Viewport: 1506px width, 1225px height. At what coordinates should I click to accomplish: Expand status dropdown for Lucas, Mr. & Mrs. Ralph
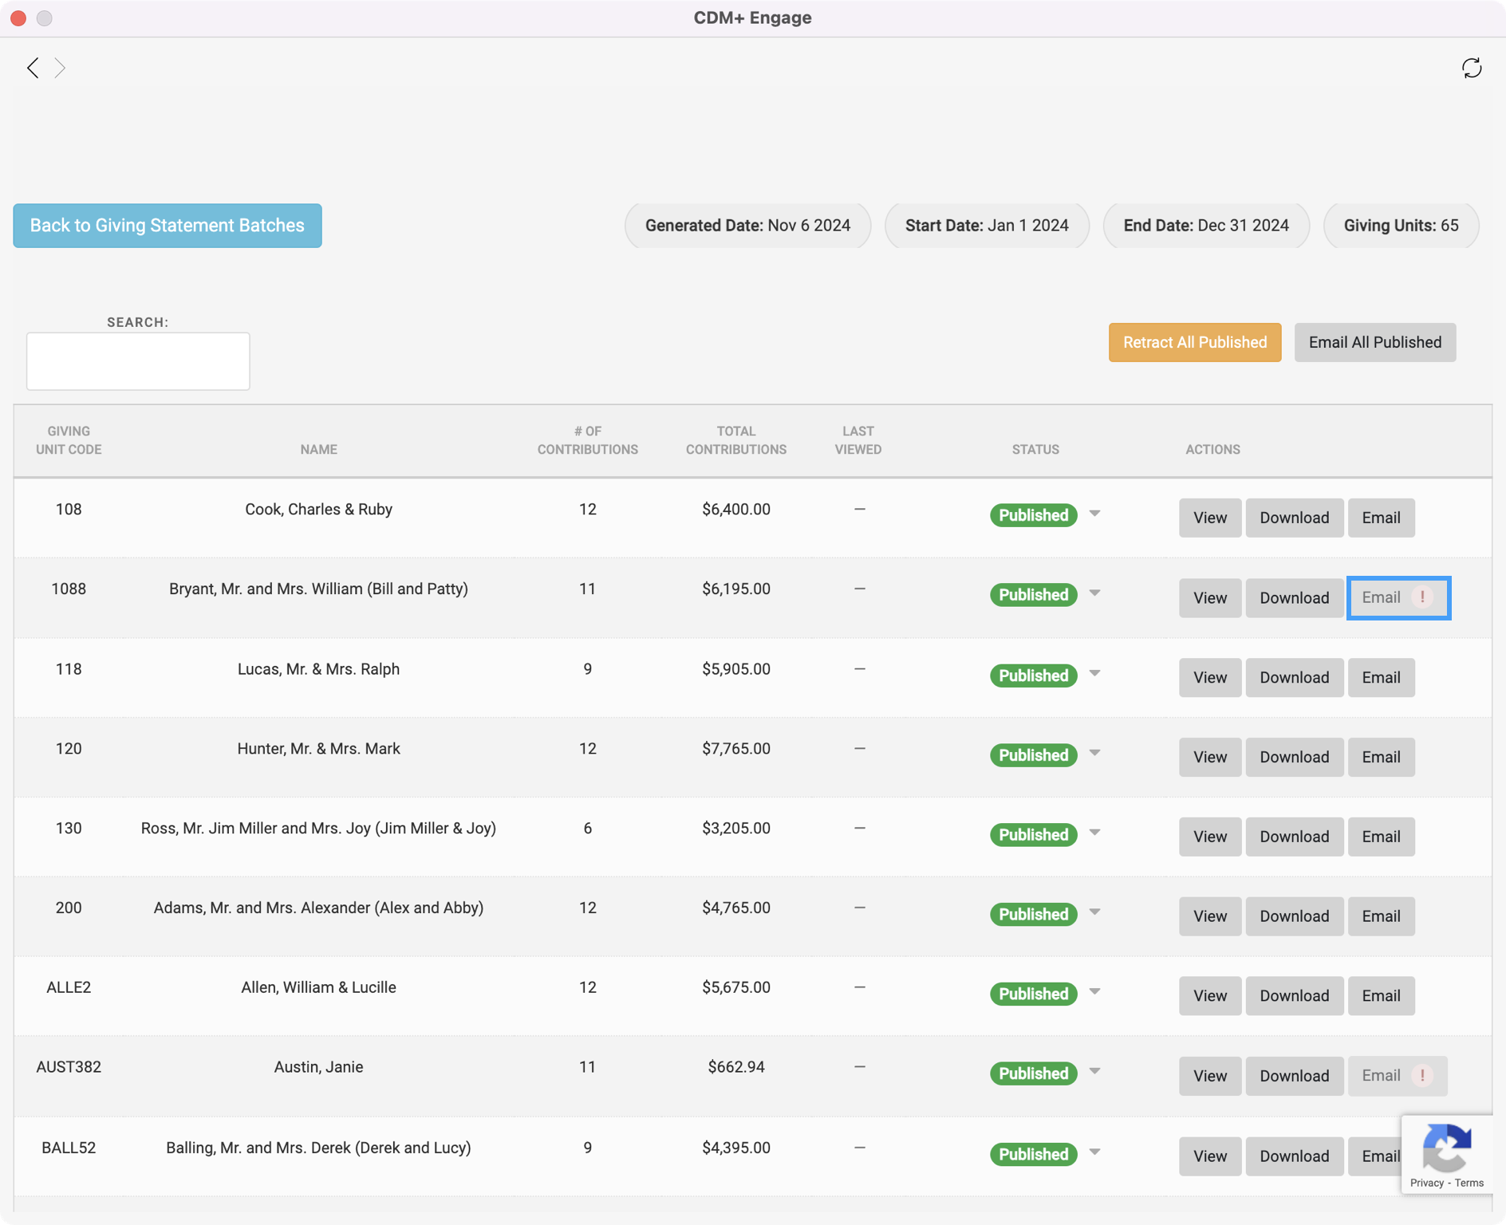coord(1094,674)
